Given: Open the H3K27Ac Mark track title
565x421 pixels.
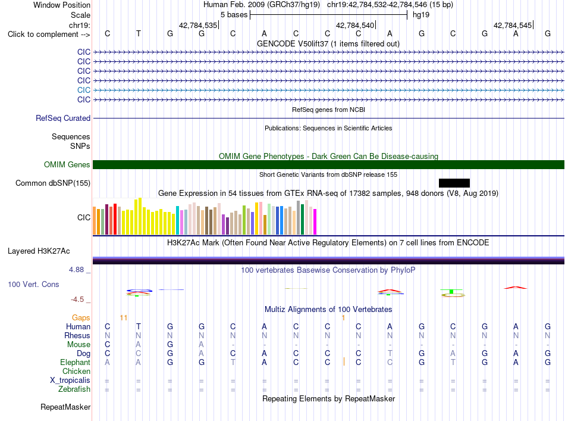Looking at the screenshot, I should pos(328,242).
